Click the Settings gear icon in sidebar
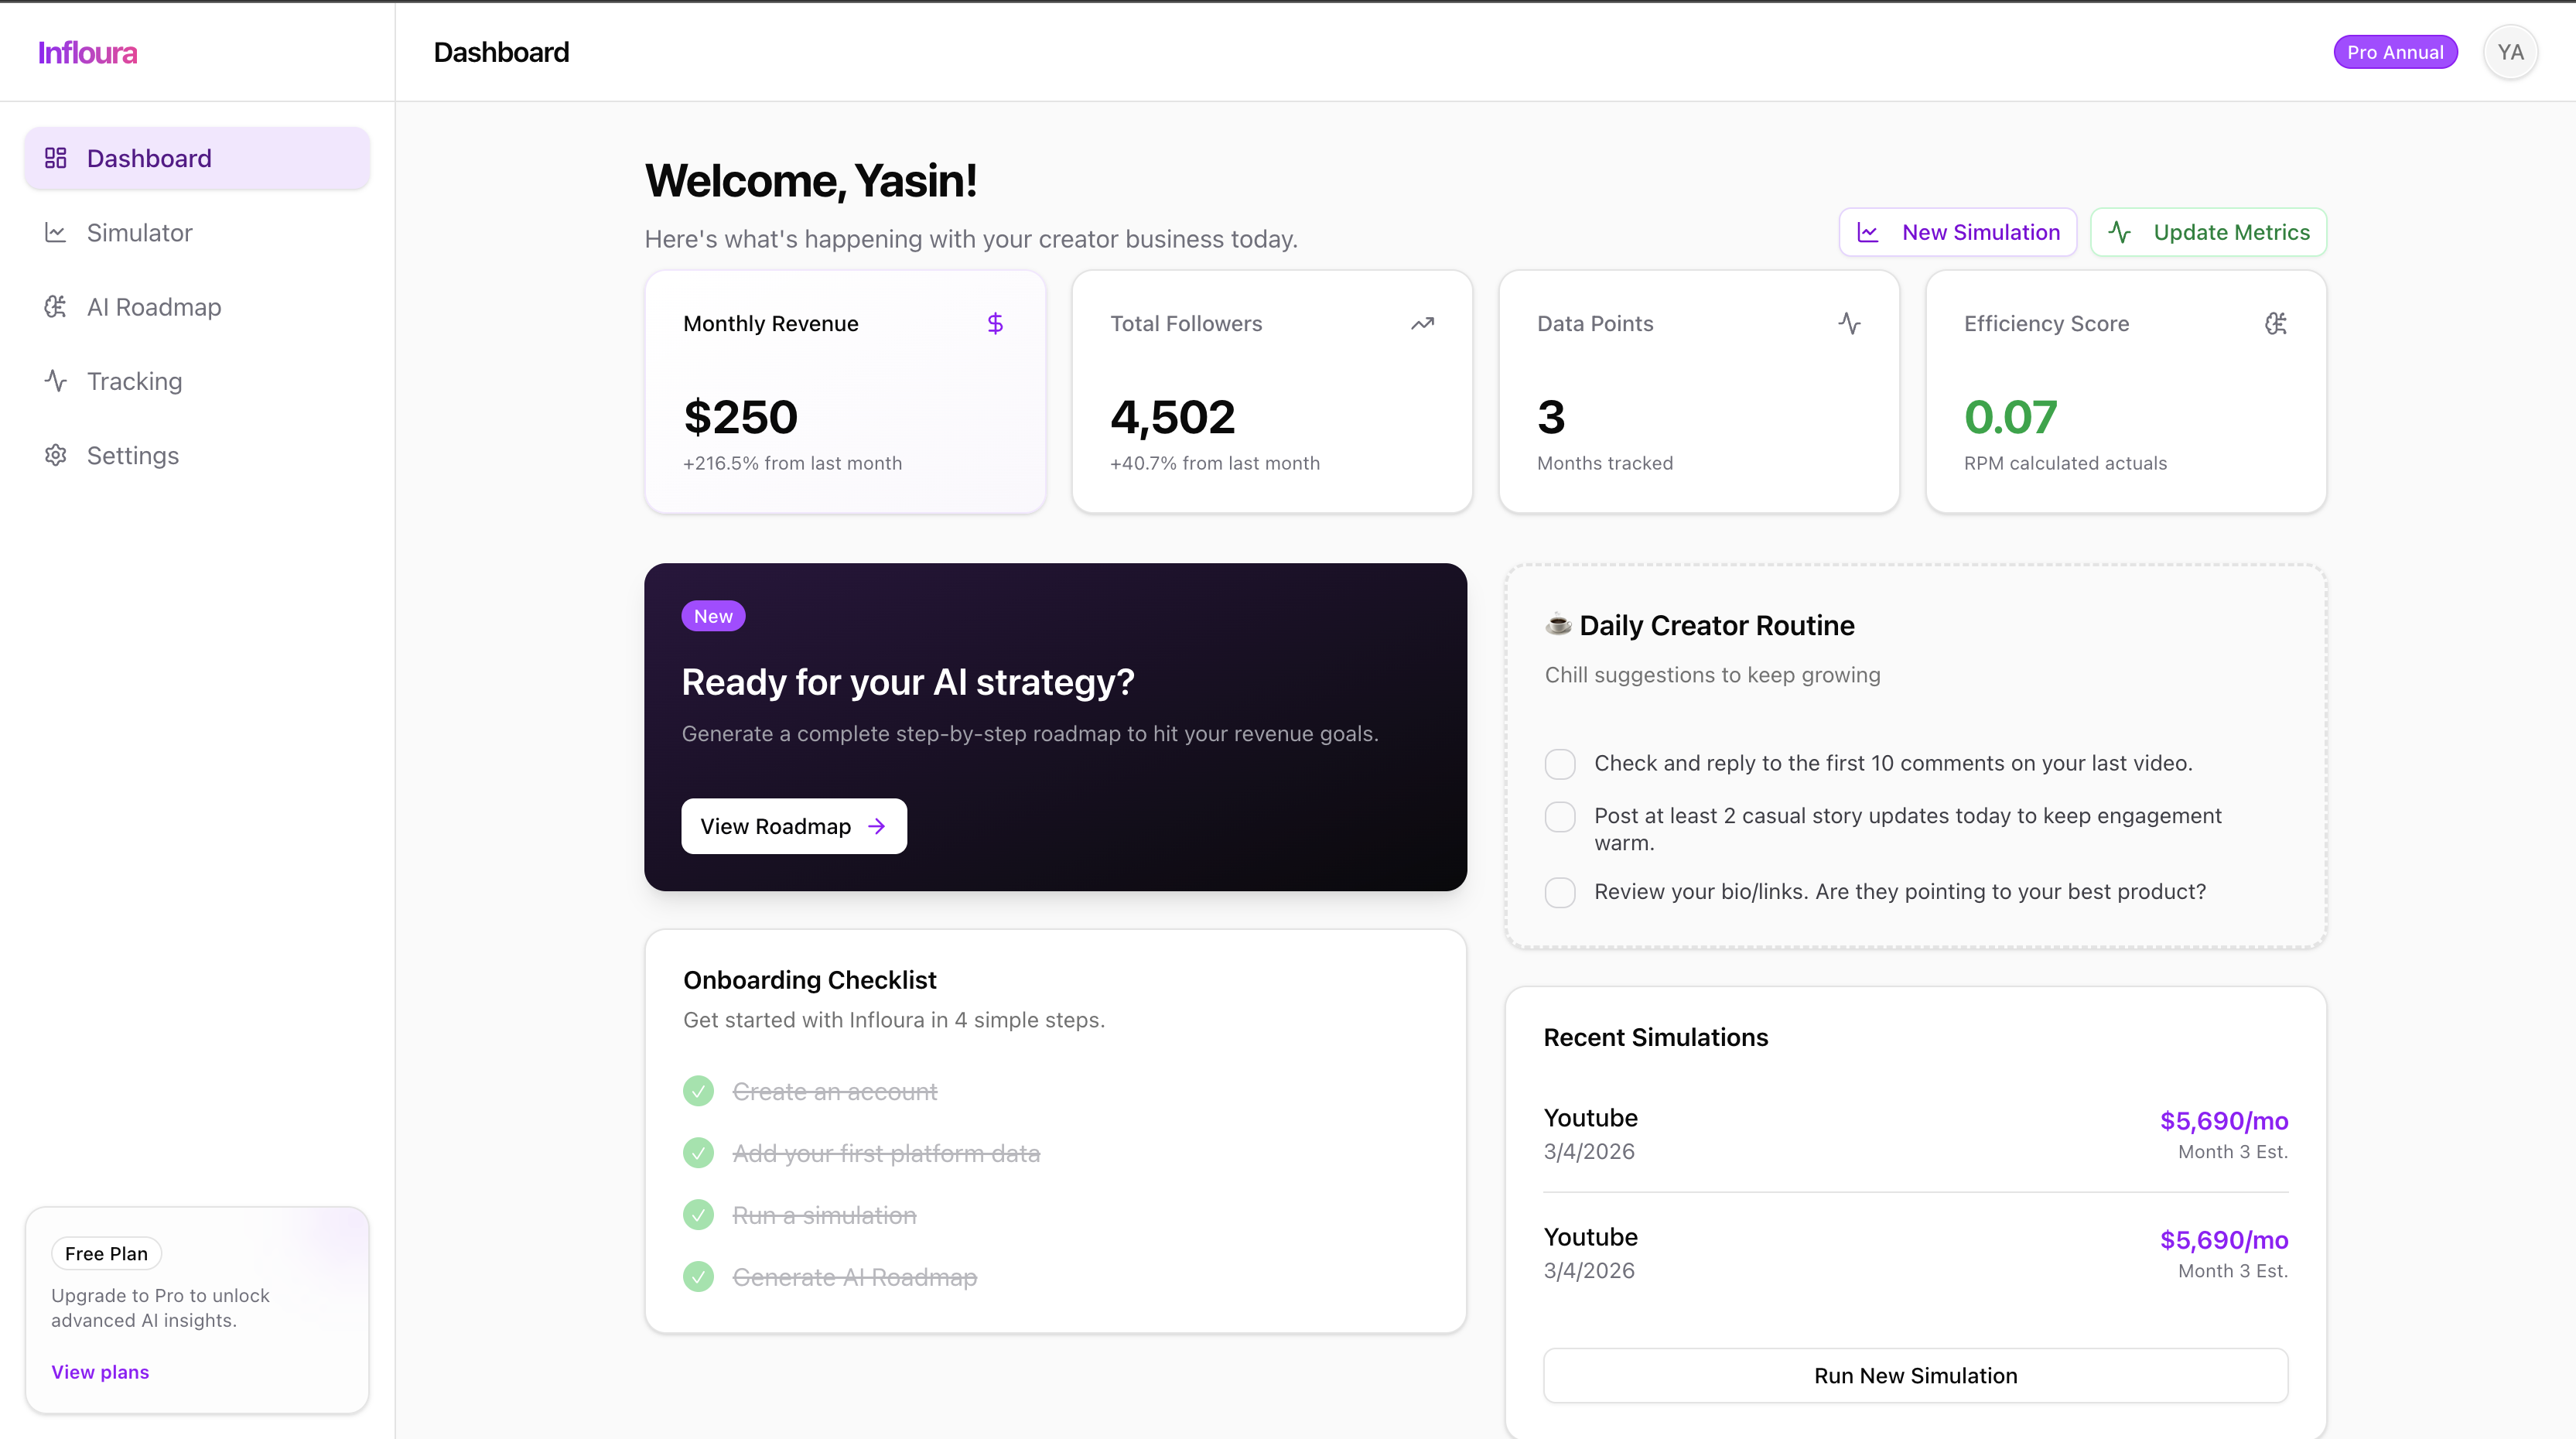The height and width of the screenshot is (1439, 2576). tap(55, 455)
